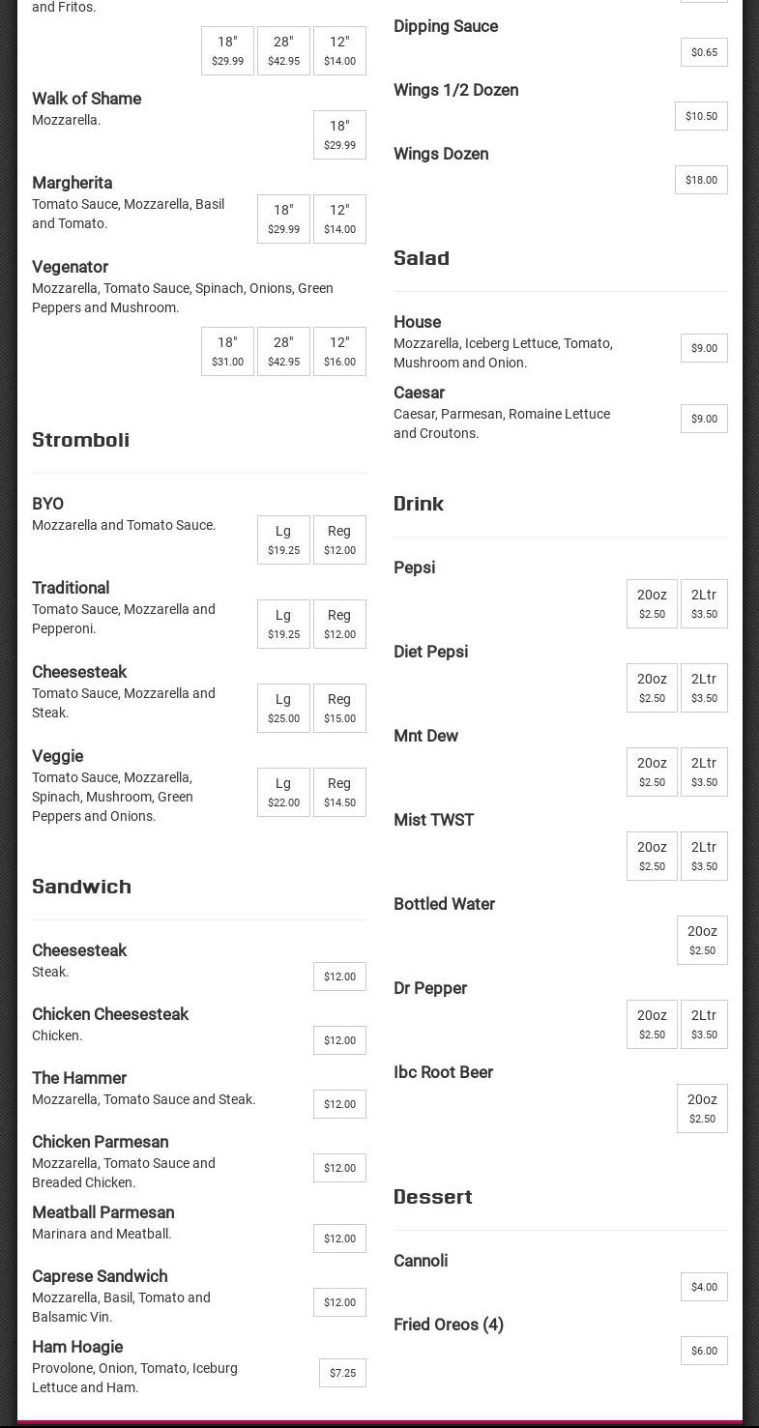
Task: Select the 18" Walk of Shame pizza
Action: pos(339,134)
